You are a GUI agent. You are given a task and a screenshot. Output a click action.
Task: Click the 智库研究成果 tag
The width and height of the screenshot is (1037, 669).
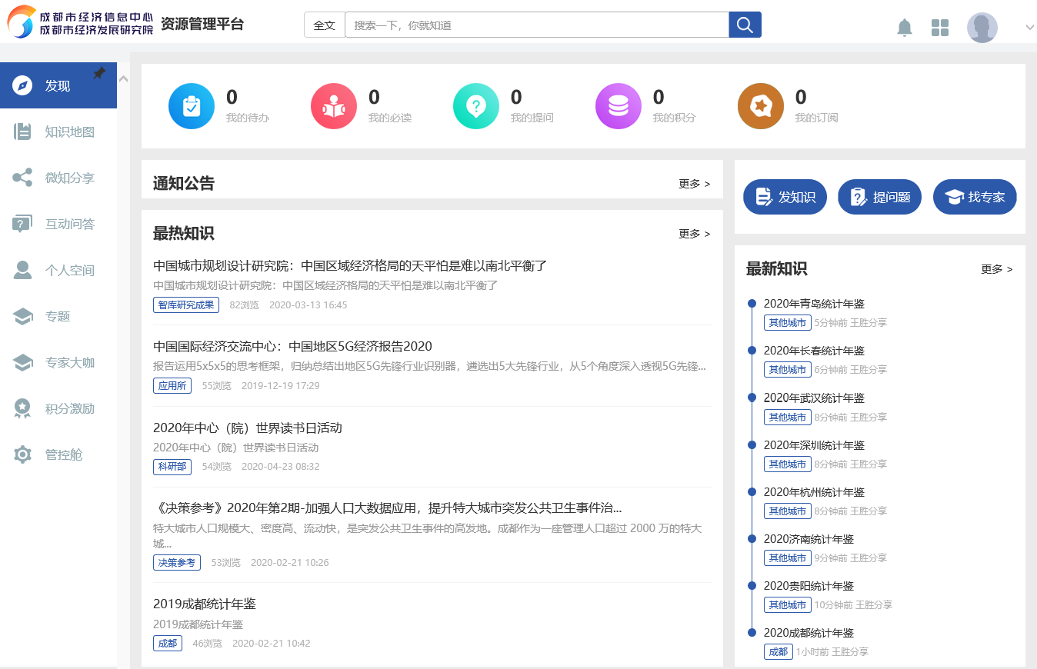(x=186, y=305)
